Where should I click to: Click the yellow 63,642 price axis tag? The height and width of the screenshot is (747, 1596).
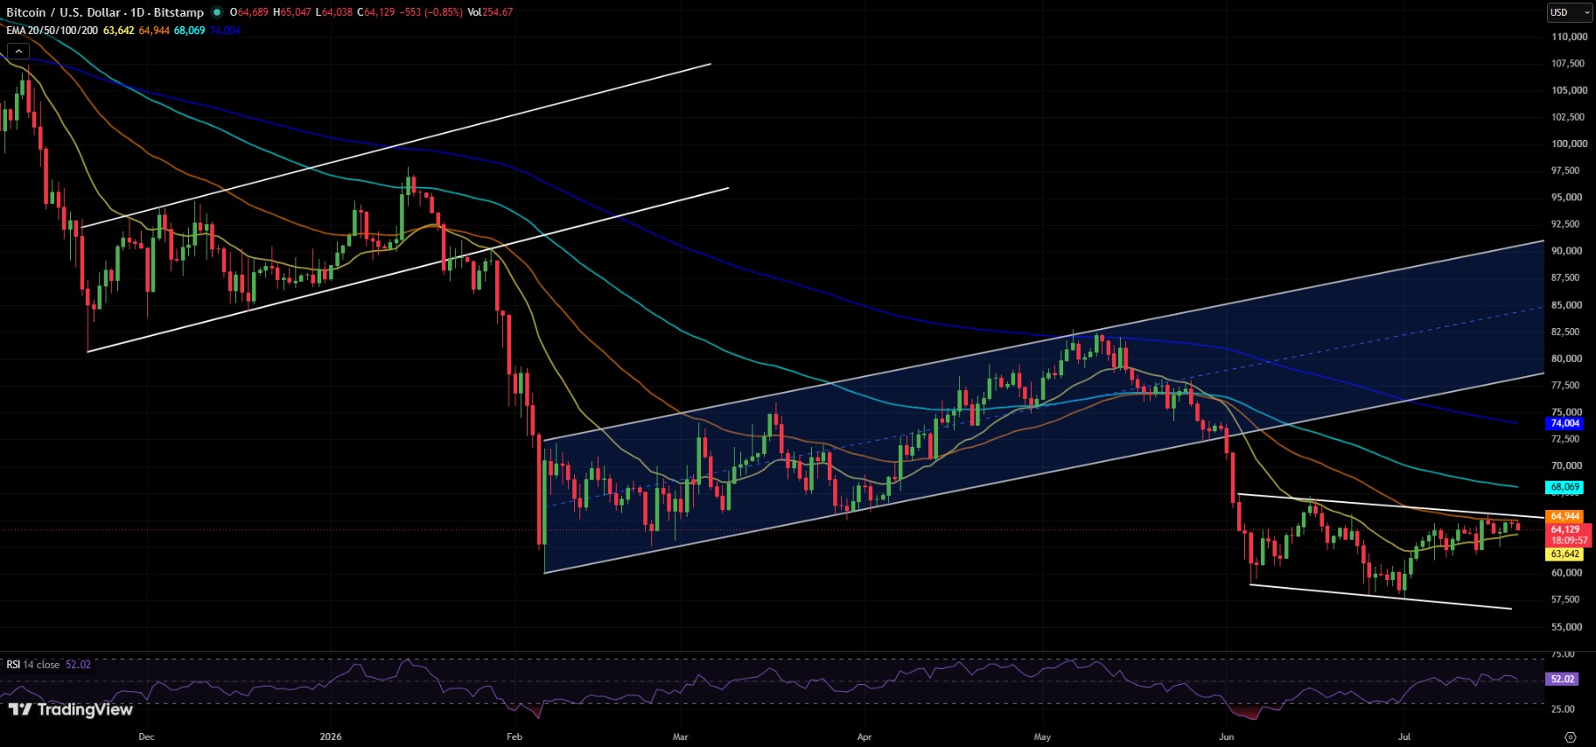(x=1565, y=554)
